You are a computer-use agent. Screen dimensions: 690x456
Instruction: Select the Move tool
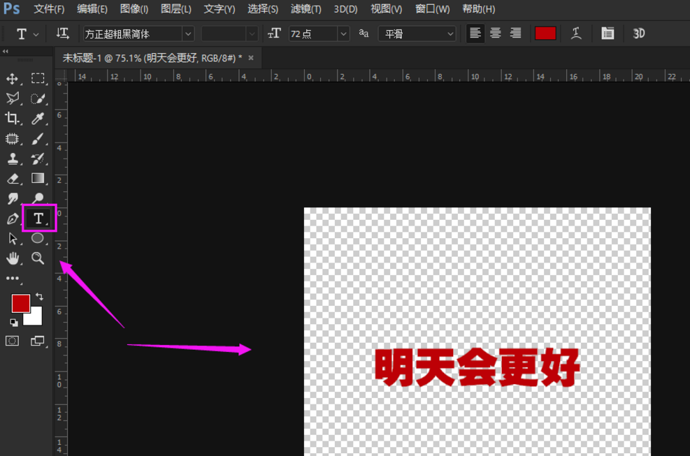point(12,79)
